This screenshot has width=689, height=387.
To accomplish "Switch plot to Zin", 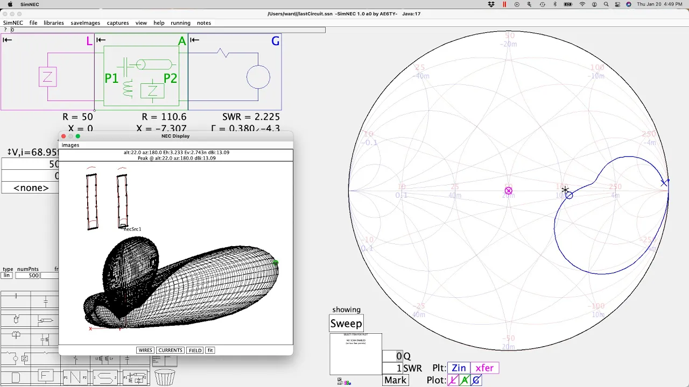I will coord(459,368).
